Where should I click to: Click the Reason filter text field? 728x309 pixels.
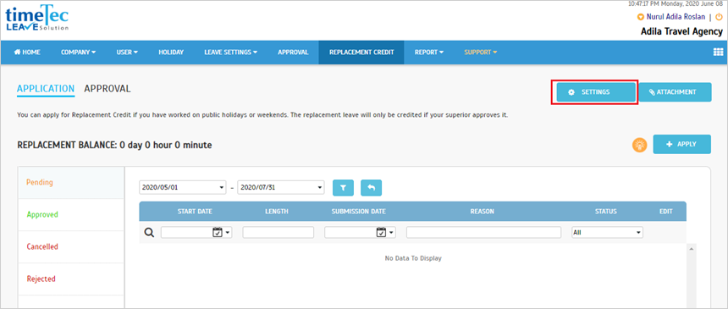[484, 232]
